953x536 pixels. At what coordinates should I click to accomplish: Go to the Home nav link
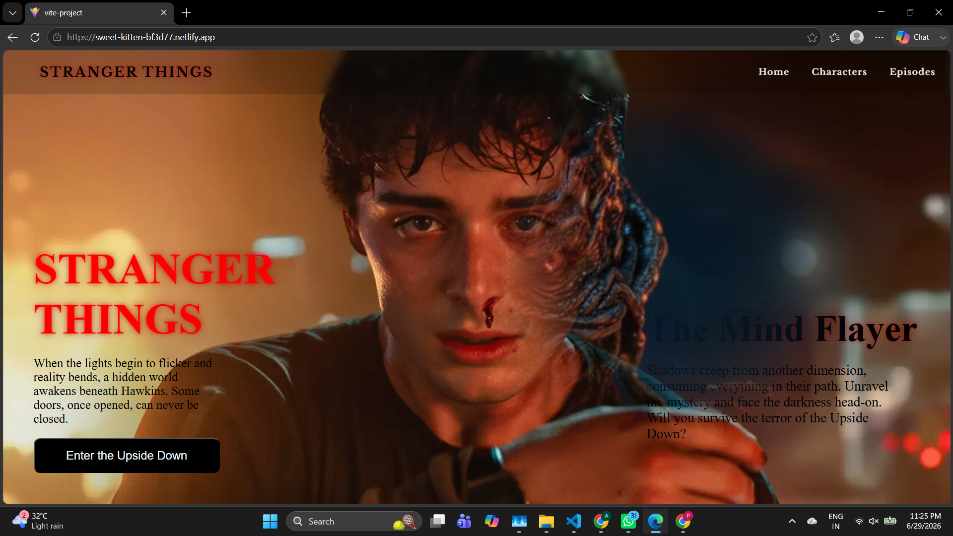[773, 72]
